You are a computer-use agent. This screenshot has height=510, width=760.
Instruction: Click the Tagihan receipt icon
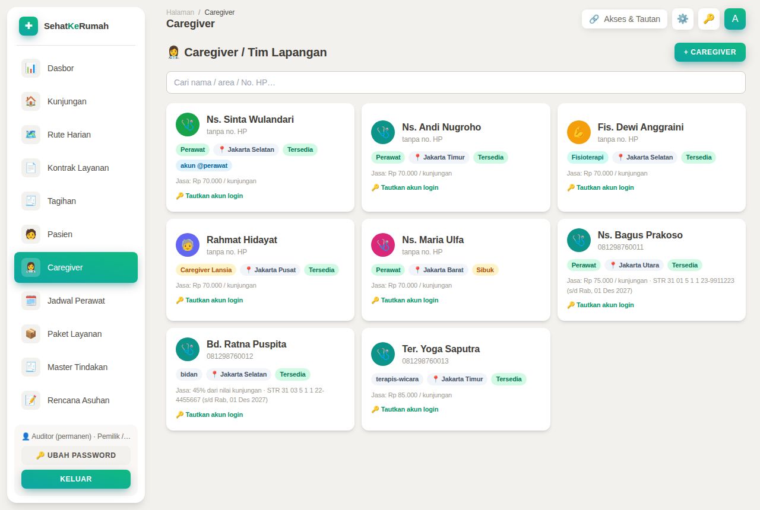coord(31,201)
